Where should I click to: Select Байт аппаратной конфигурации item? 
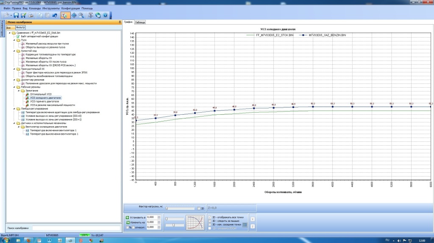39,36
